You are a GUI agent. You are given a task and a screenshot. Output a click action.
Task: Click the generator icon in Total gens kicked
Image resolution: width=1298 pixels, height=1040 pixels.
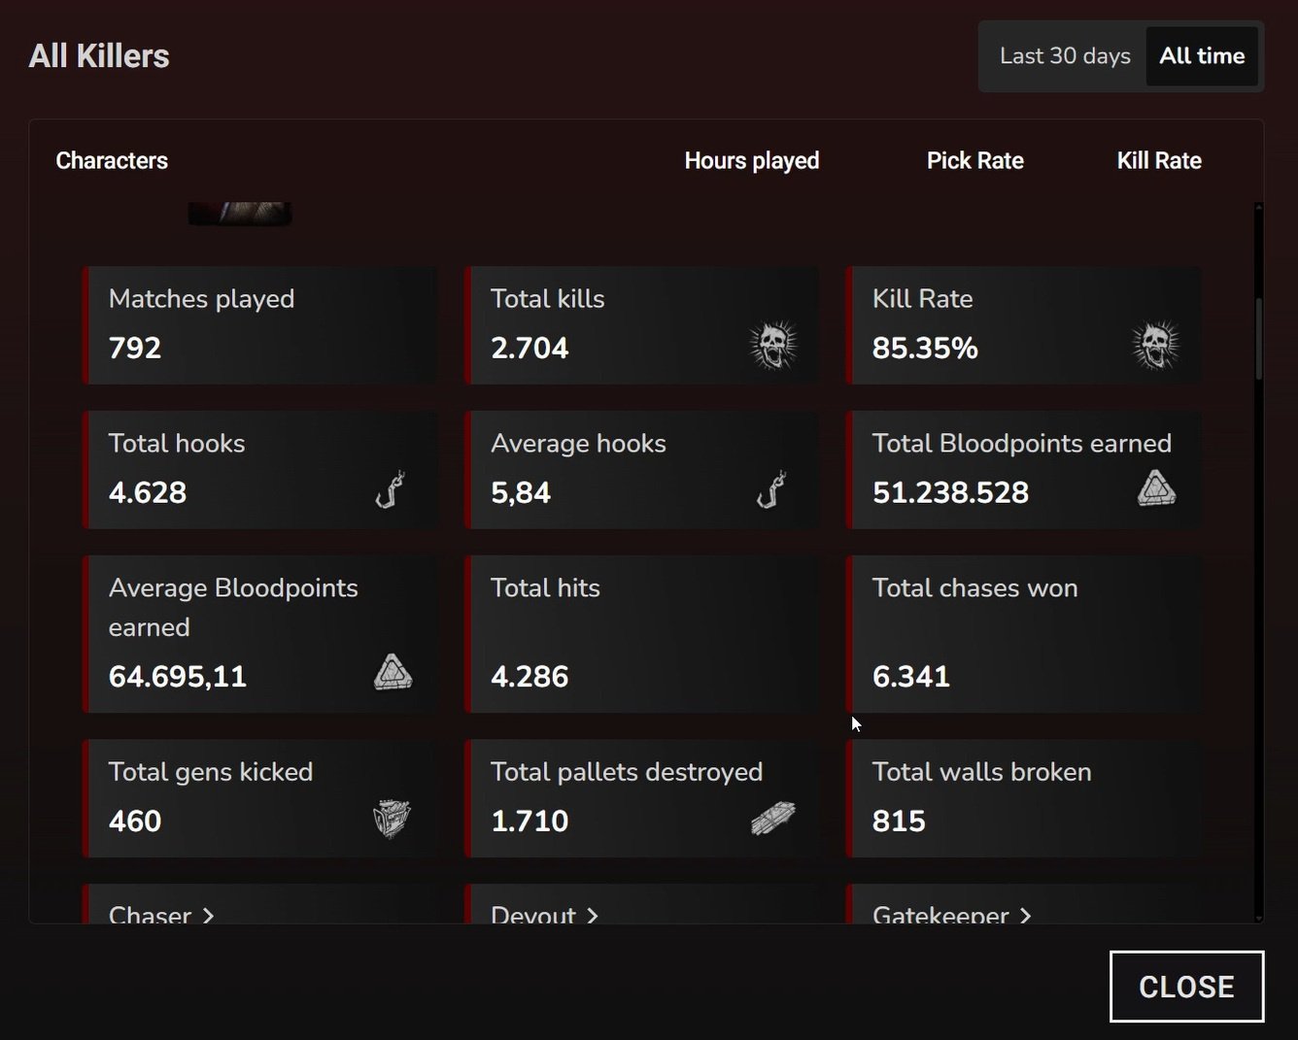click(393, 819)
